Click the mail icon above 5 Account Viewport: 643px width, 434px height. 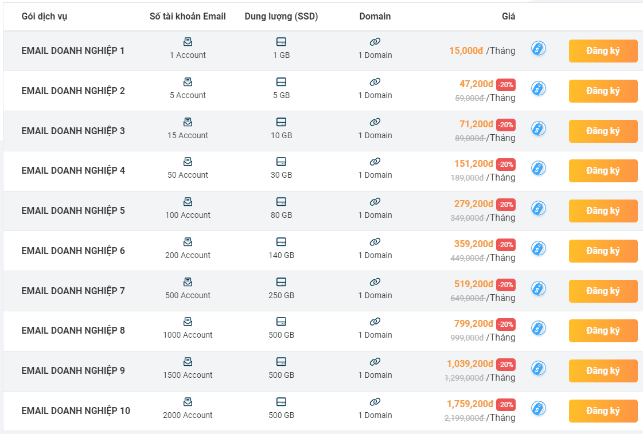(188, 82)
